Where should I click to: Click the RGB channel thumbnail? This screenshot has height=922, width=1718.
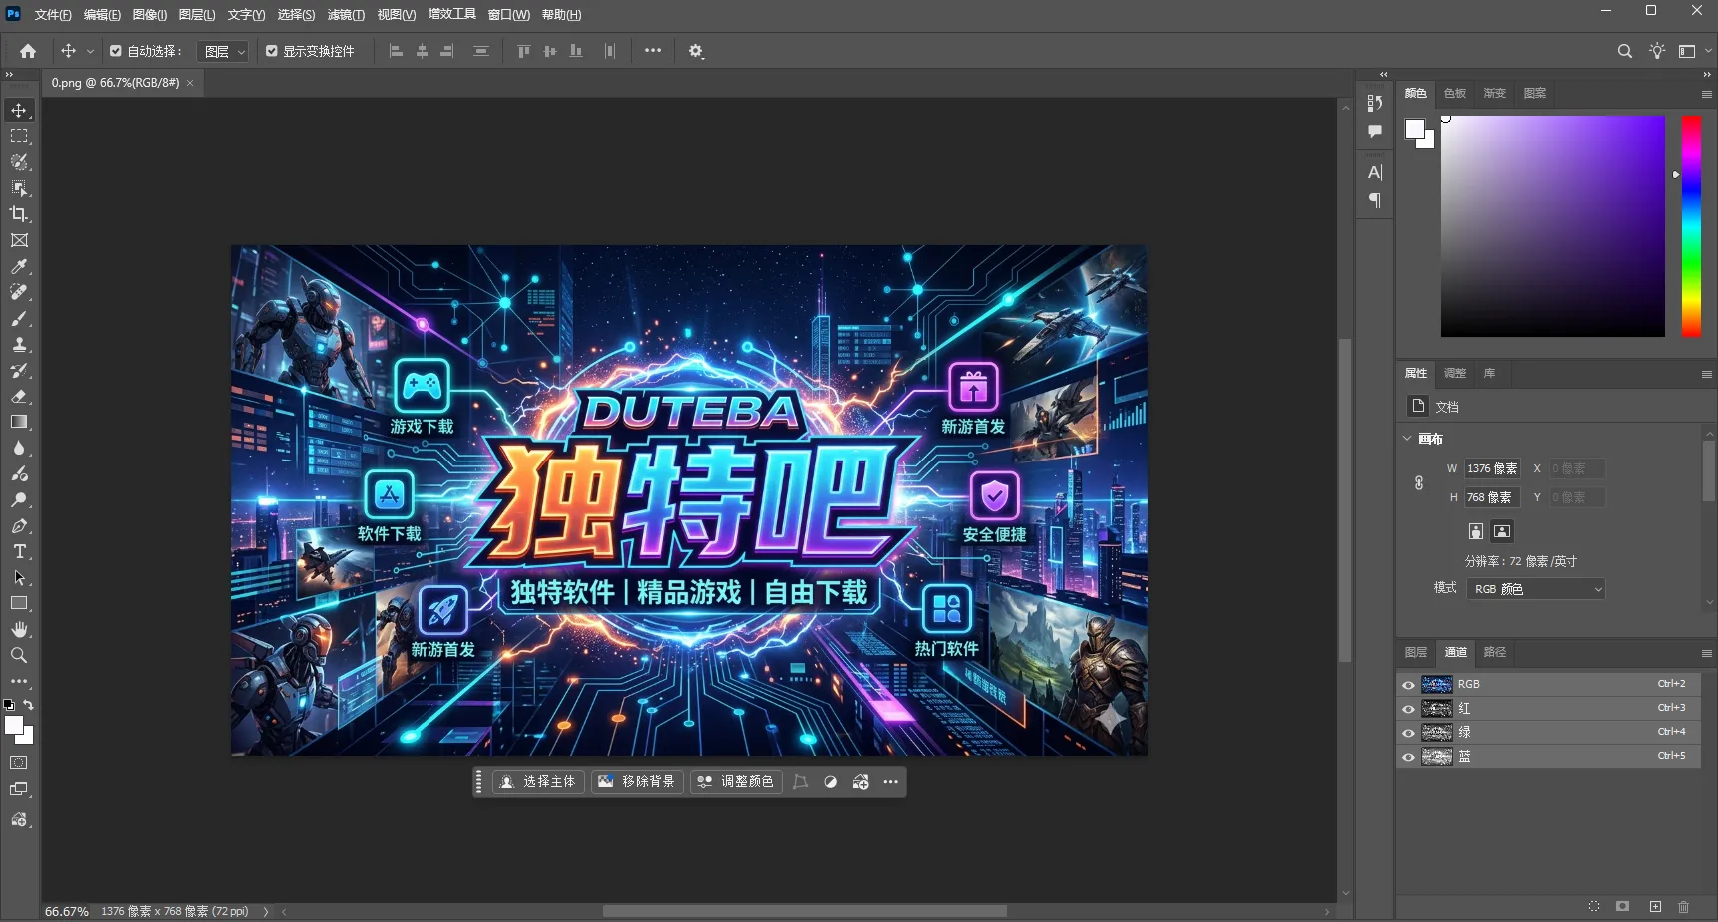1438,684
